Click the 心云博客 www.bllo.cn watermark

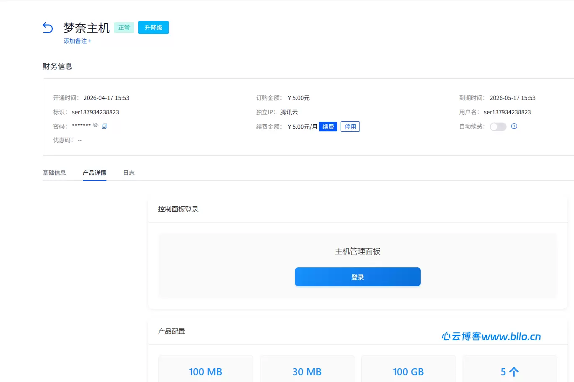click(x=491, y=336)
